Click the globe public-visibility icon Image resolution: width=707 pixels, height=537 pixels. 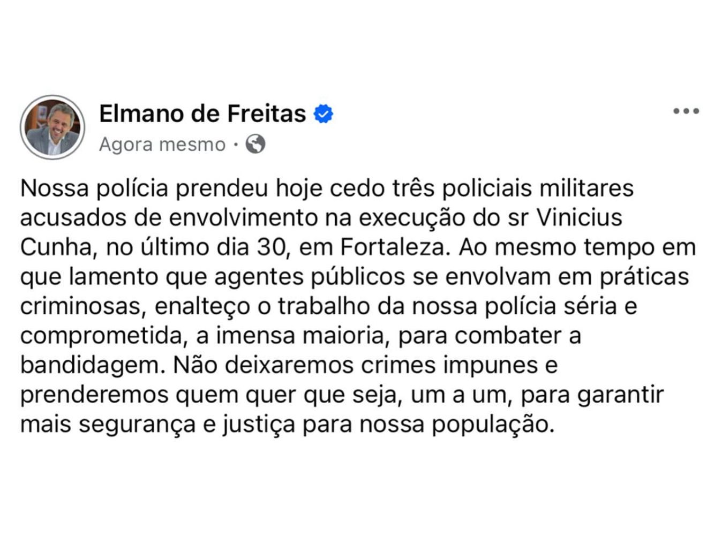point(255,144)
